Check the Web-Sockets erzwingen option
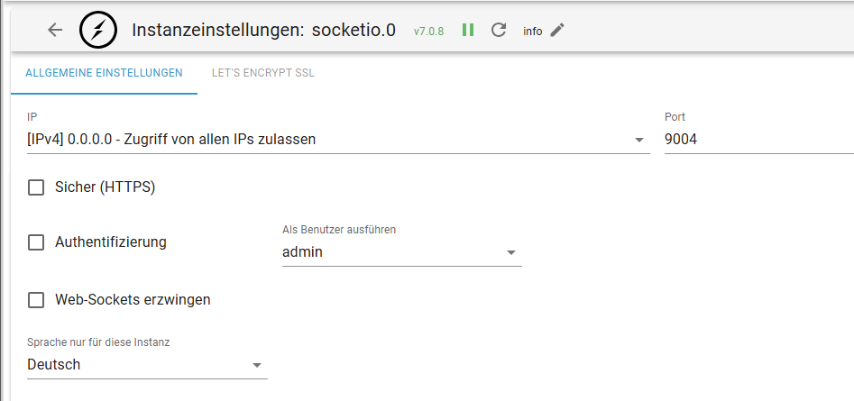The image size is (854, 401). (x=36, y=300)
